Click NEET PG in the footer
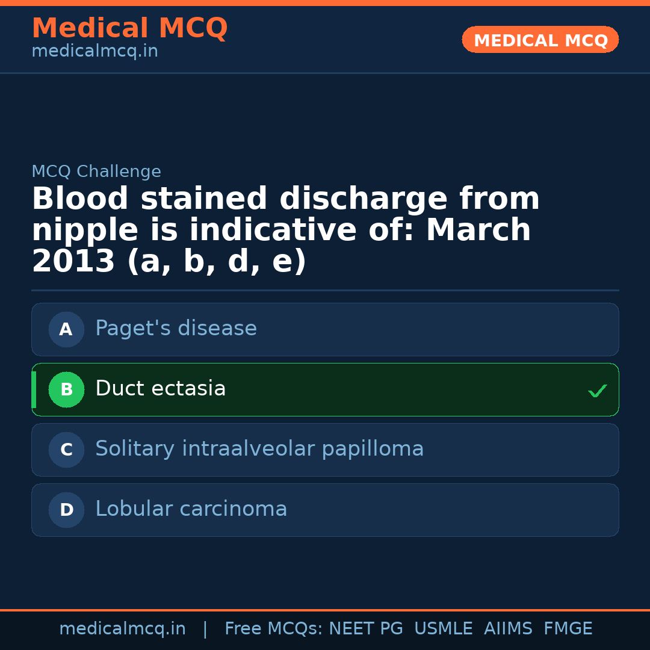Image resolution: width=650 pixels, height=650 pixels. tap(366, 629)
